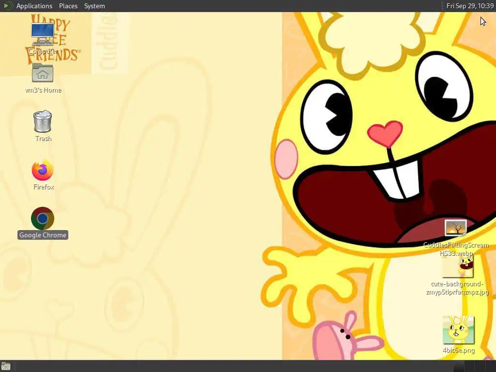Select the Trash icon on desktop
This screenshot has height=372, width=496.
click(43, 121)
